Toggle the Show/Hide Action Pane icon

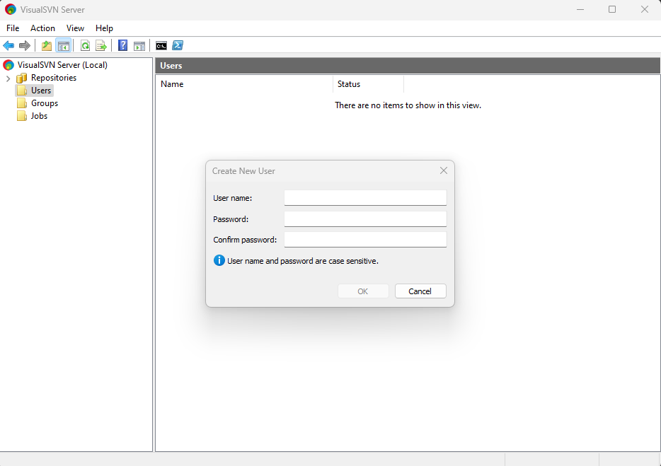point(139,46)
